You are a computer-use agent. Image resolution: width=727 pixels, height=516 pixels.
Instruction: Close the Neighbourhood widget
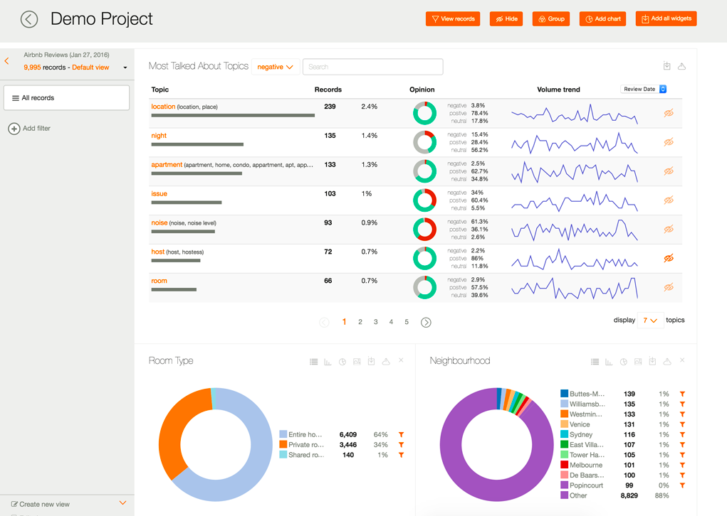tap(682, 360)
